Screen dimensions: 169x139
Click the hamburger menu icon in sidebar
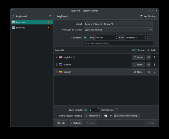(50, 16)
